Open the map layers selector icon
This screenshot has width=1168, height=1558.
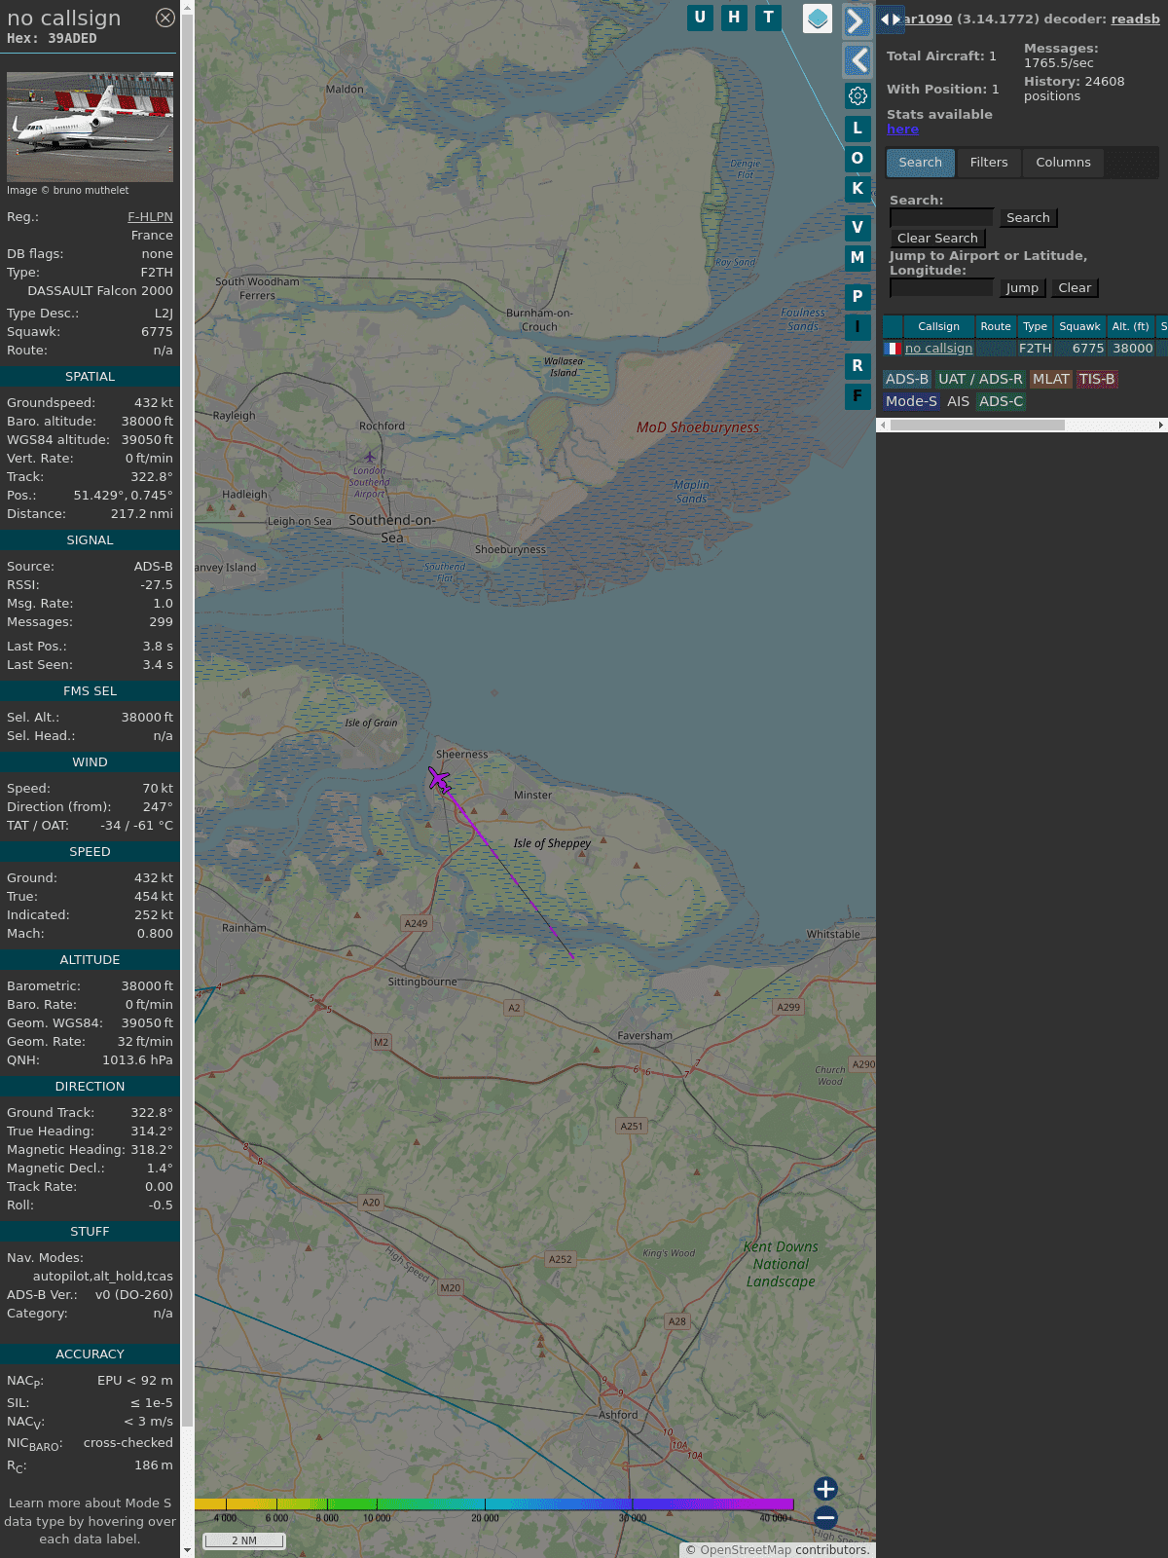(818, 19)
